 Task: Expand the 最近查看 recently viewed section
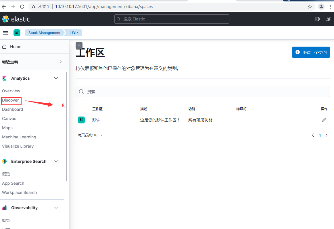pos(60,62)
